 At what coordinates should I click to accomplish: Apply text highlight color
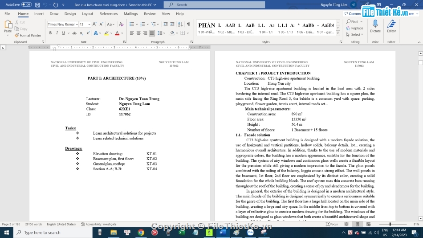(x=106, y=33)
